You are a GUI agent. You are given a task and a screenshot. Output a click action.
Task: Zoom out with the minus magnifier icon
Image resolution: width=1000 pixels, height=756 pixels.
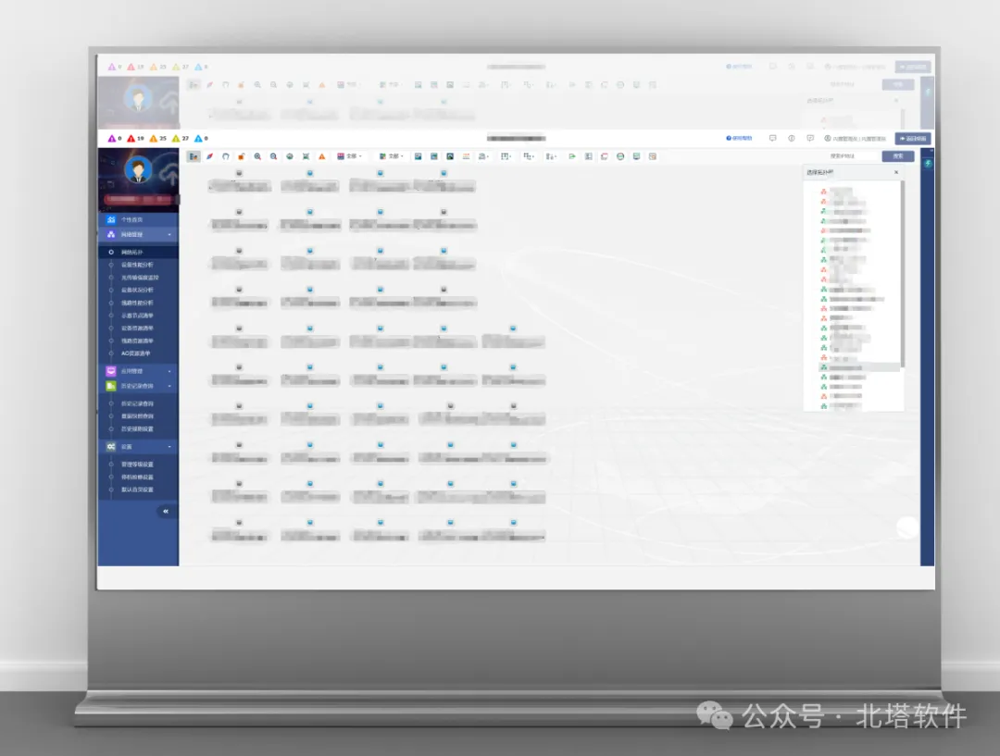point(273,156)
